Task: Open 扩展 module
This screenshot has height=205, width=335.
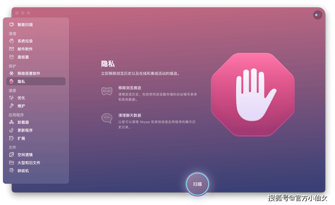Action: 36,138
